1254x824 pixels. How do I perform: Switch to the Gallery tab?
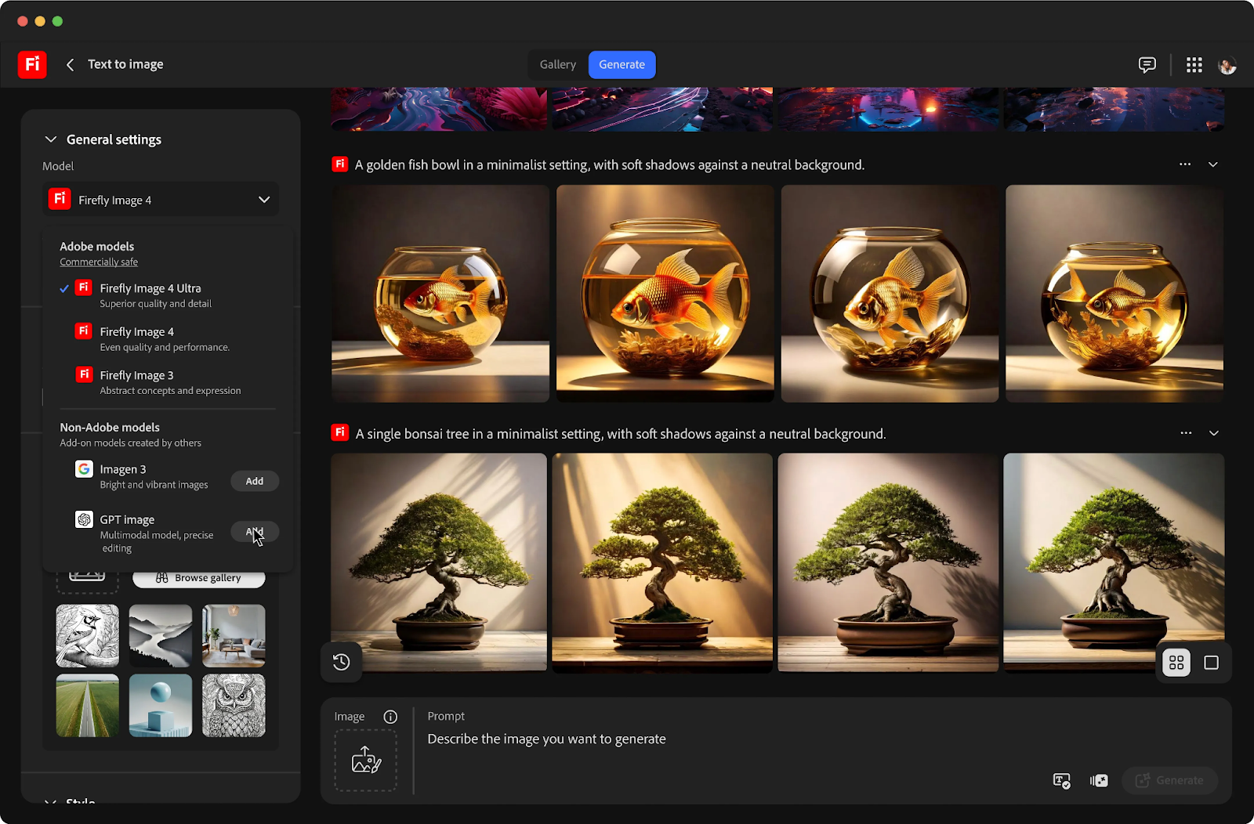coord(557,65)
